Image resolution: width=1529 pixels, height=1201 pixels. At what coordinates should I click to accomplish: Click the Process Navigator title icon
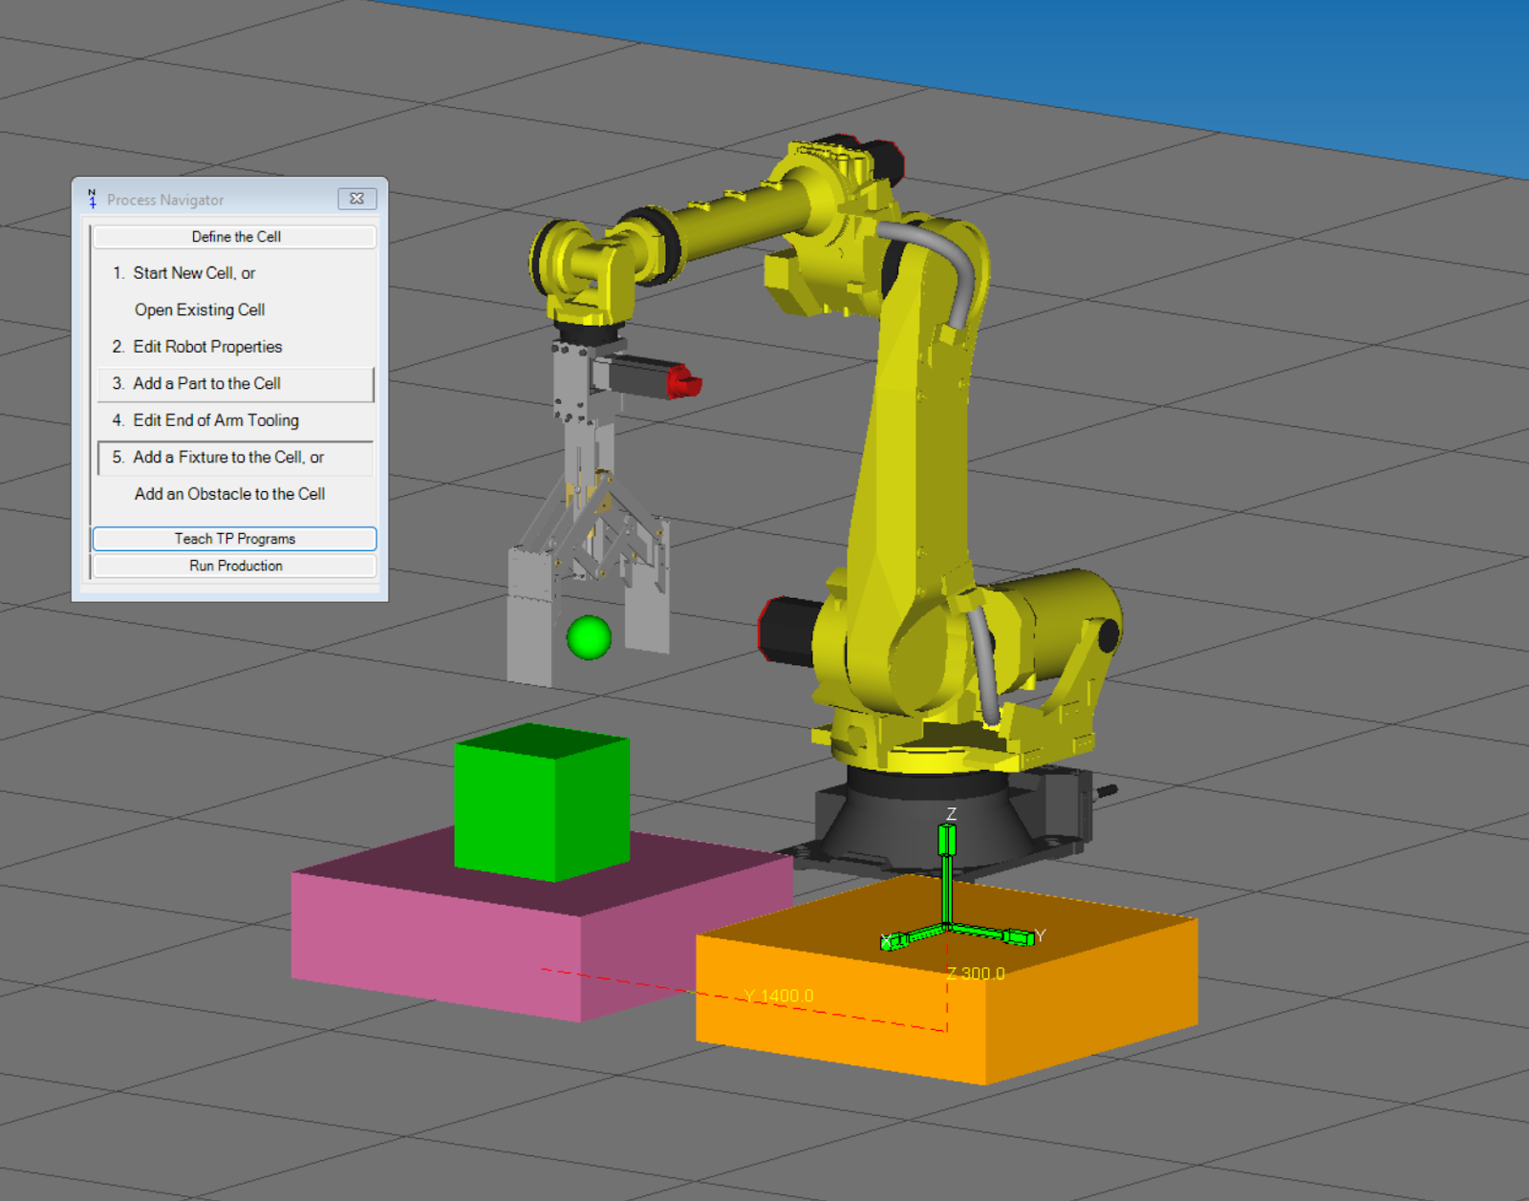tap(93, 199)
